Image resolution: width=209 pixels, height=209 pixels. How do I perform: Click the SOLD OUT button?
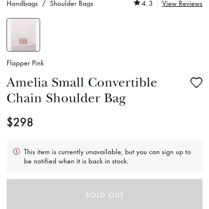click(x=104, y=194)
